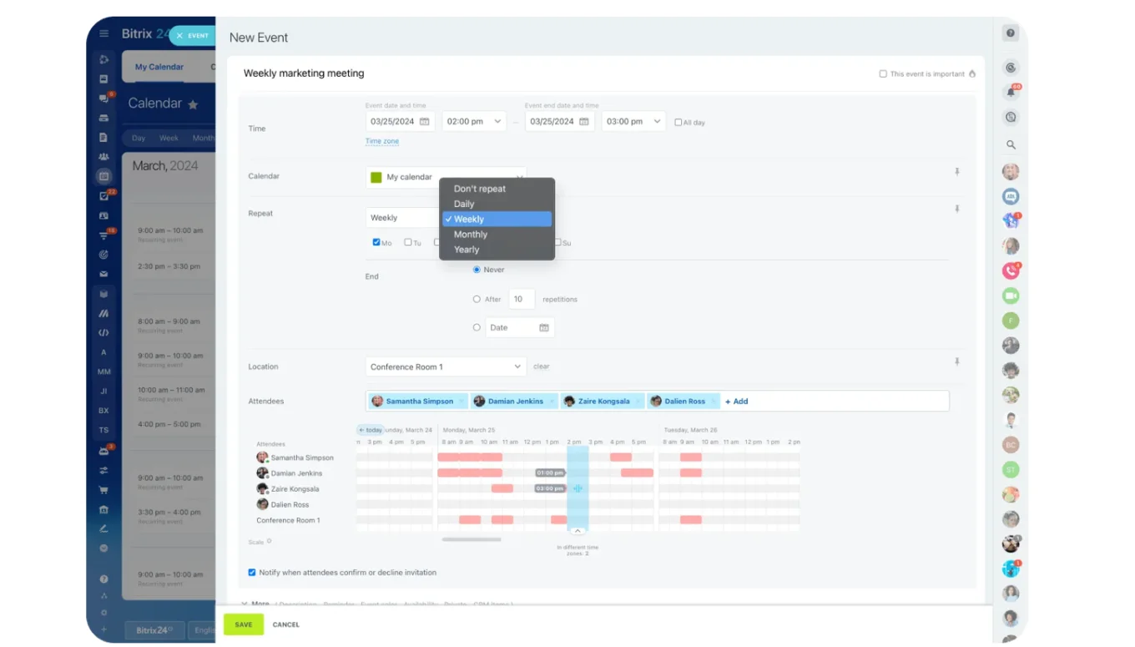Viewport: 1135px width, 647px height.
Task: Click the green video call icon
Action: pyautogui.click(x=1011, y=296)
